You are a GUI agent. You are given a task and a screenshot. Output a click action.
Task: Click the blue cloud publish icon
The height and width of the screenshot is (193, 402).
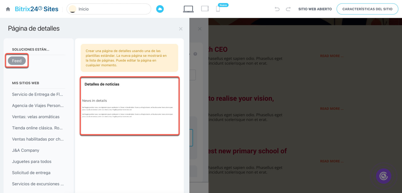160,9
